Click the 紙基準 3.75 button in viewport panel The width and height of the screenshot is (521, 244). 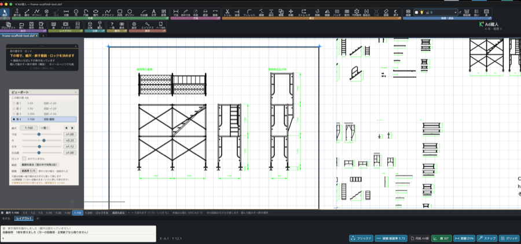click(x=28, y=170)
